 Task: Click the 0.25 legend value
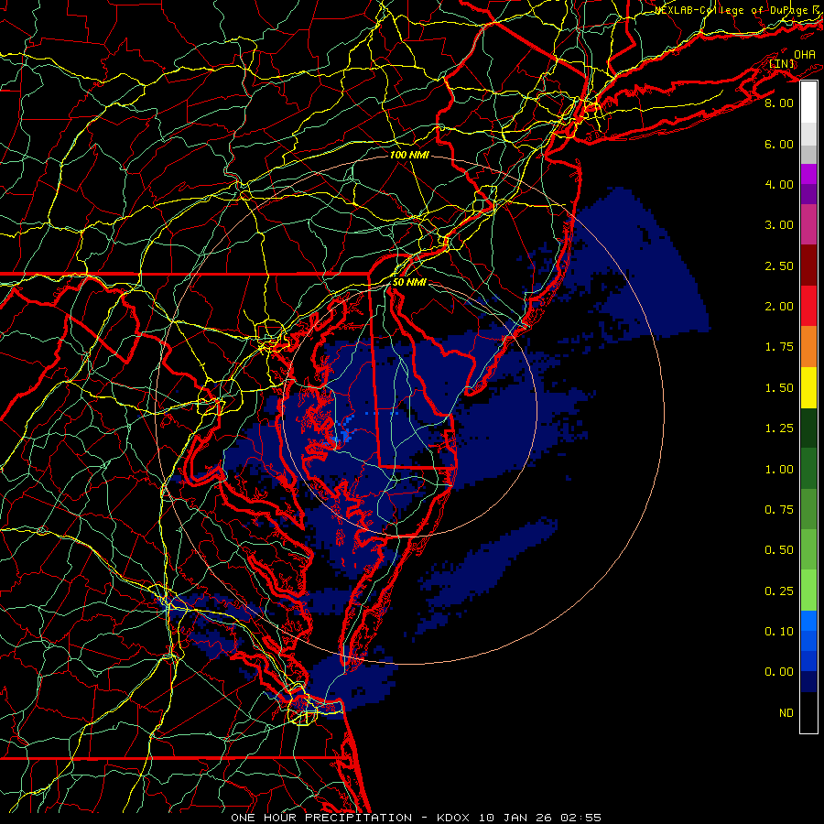(779, 591)
